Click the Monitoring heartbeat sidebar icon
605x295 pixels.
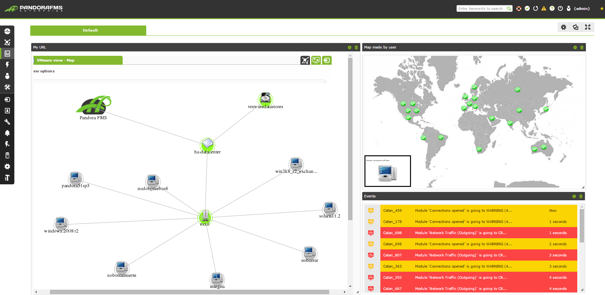tap(7, 31)
